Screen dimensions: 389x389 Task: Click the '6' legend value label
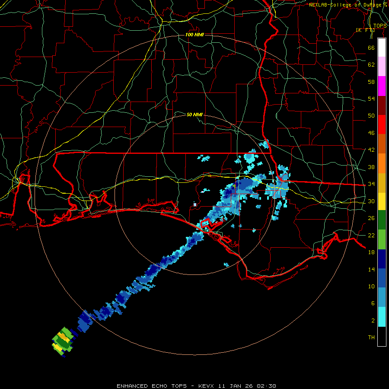click(373, 303)
